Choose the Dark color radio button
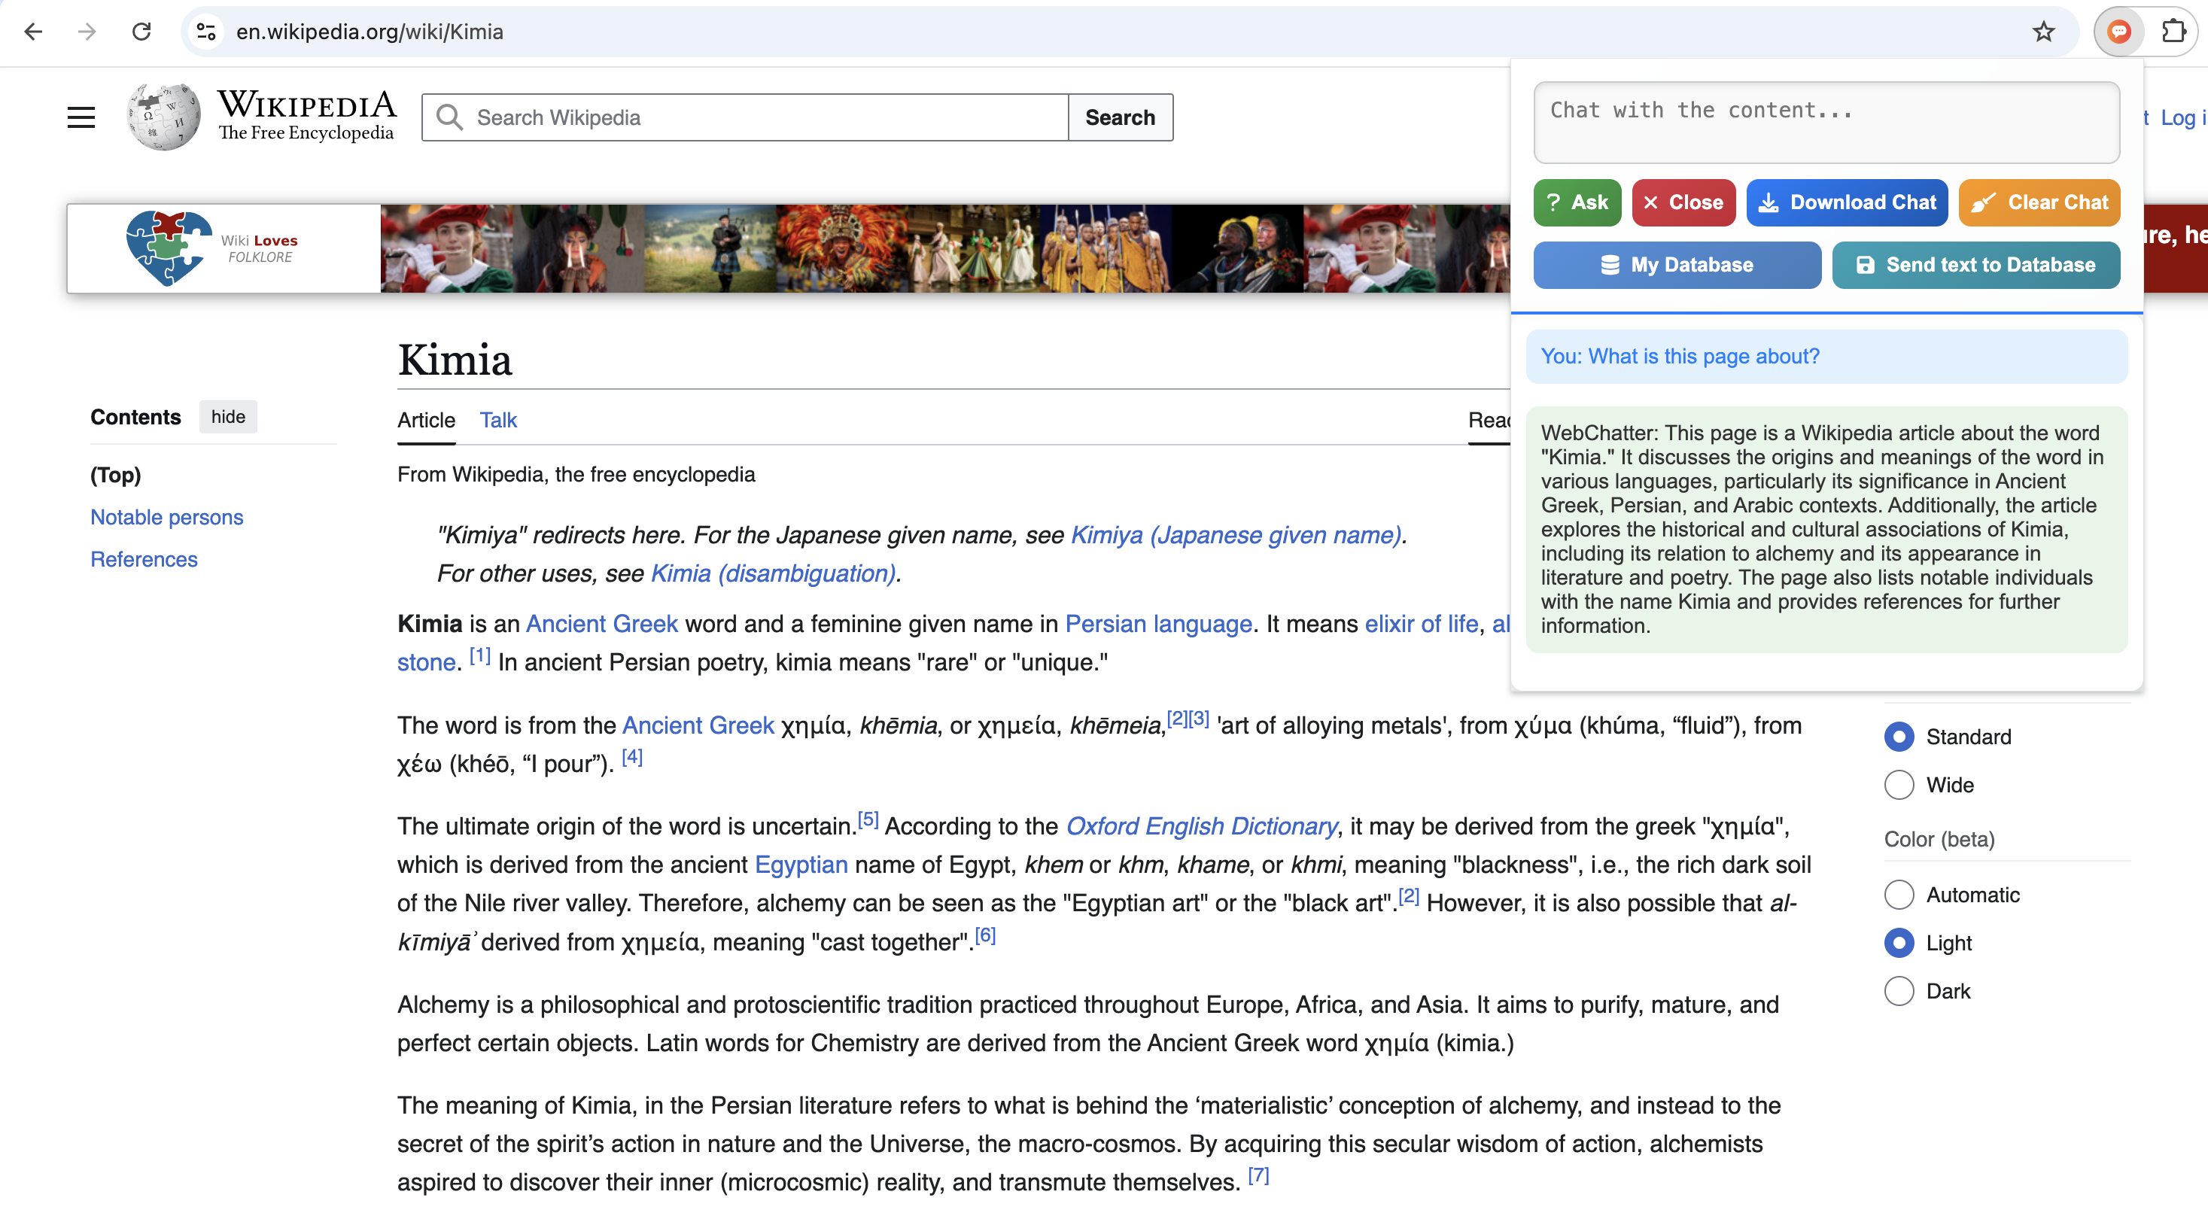Image resolution: width=2208 pixels, height=1222 pixels. (x=1899, y=991)
